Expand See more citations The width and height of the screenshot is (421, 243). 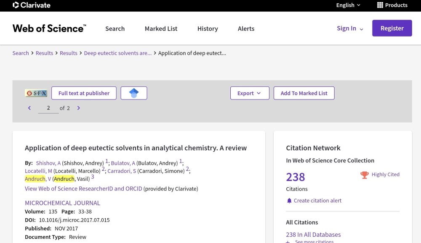click(310, 241)
